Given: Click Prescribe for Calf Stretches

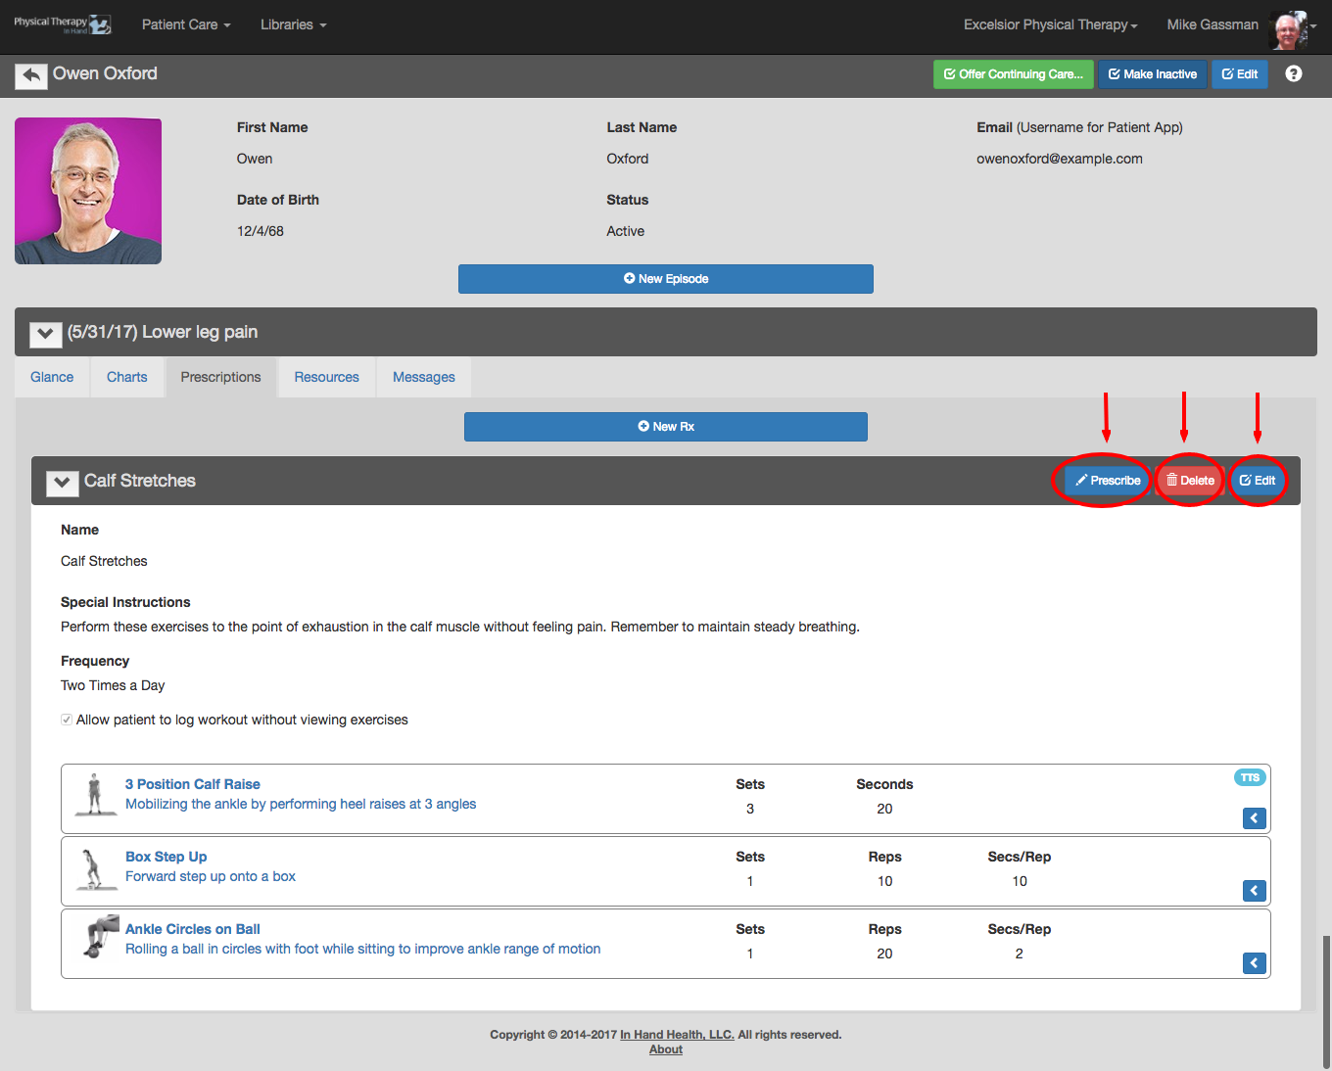Looking at the screenshot, I should click(1107, 481).
